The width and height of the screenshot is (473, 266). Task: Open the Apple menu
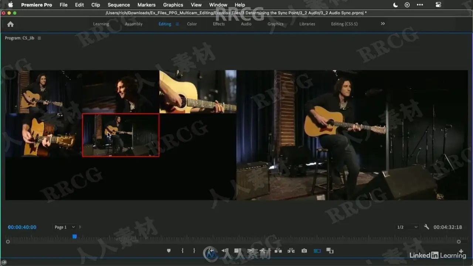10,5
